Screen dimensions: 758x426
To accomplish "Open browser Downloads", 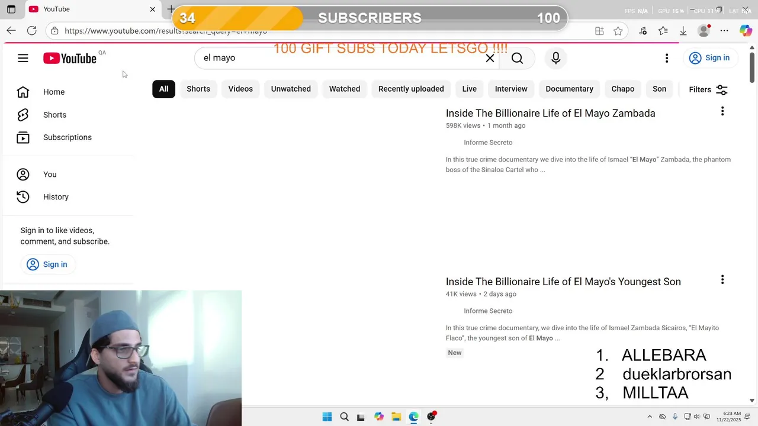I will tap(683, 31).
